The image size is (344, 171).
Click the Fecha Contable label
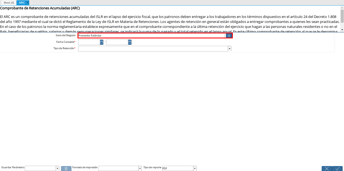tap(66, 42)
